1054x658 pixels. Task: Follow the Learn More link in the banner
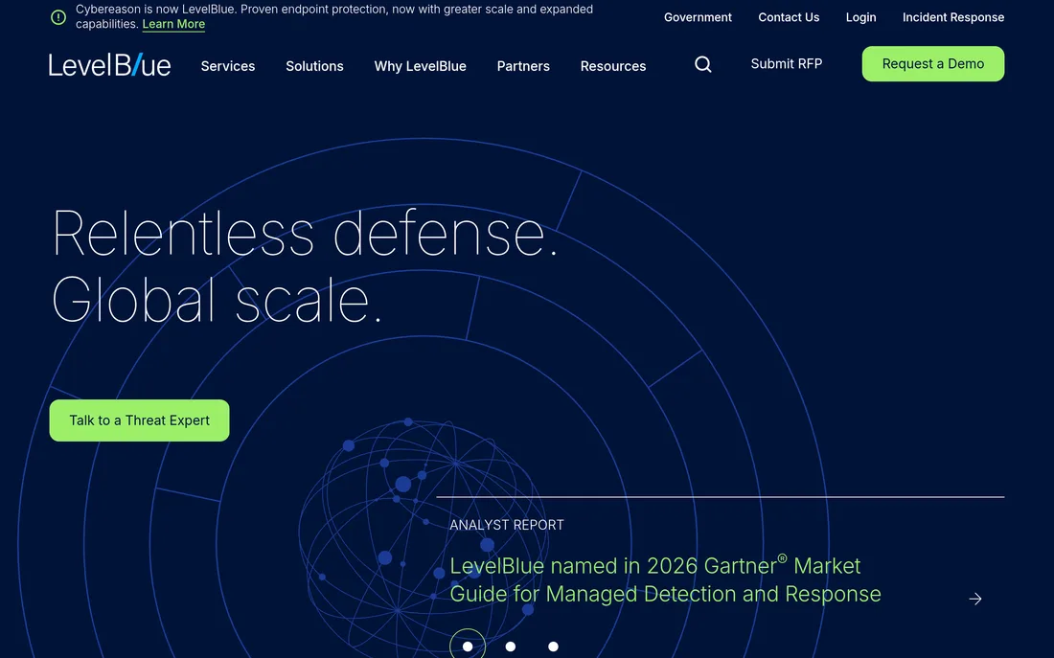pyautogui.click(x=173, y=24)
